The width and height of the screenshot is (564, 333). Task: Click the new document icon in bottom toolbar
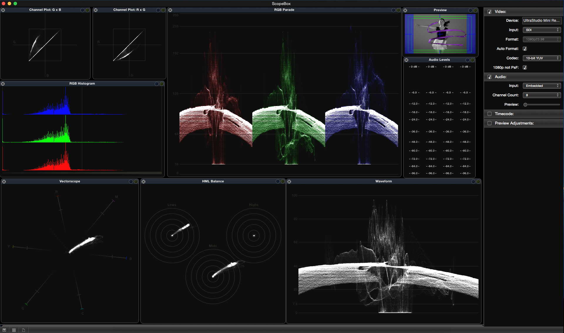point(23,330)
